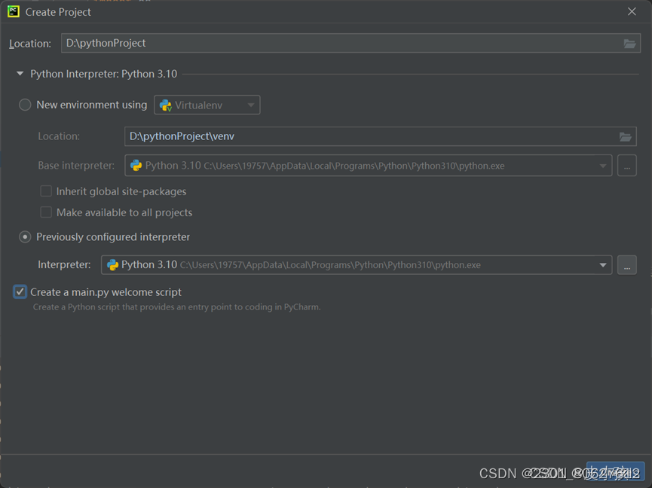Collapse the Python Interpreter section
Screen dimensions: 652x488
19,74
